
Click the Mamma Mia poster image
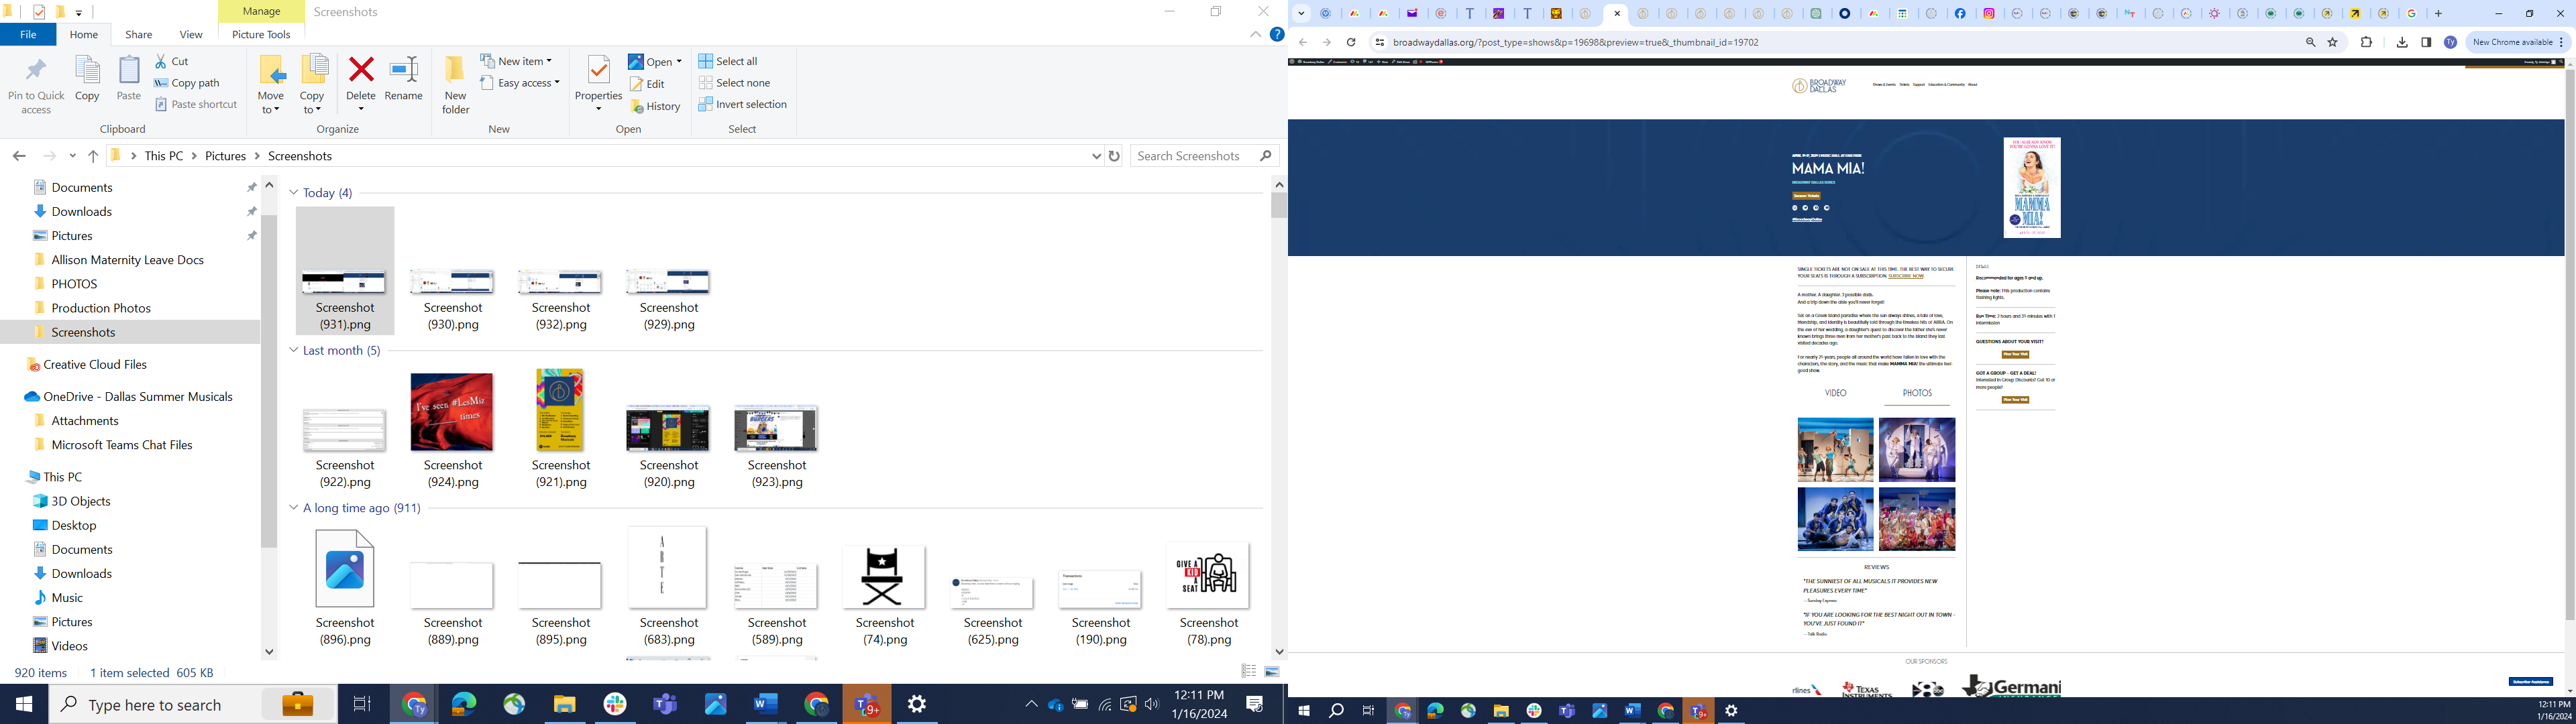click(2032, 188)
